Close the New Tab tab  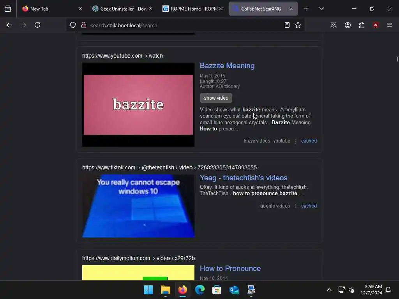(80, 9)
